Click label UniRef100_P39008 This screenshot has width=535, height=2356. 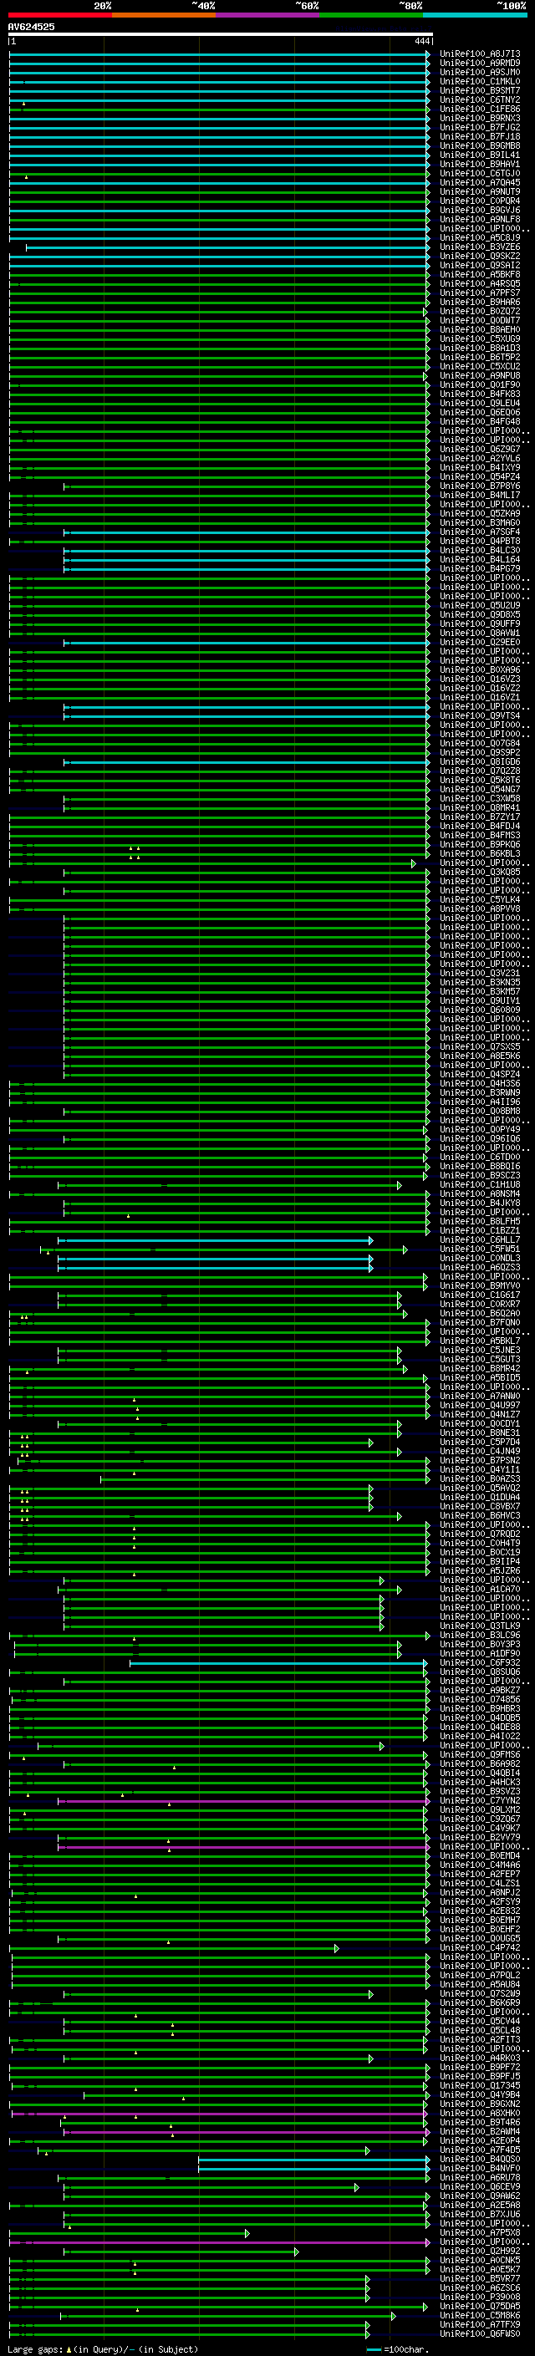click(480, 2297)
